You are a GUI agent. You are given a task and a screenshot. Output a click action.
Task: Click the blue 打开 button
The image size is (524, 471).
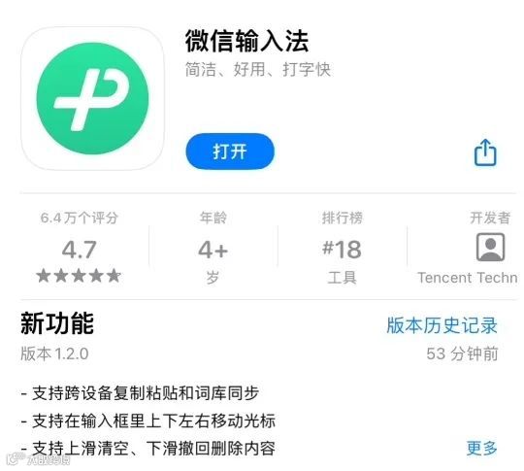click(230, 151)
